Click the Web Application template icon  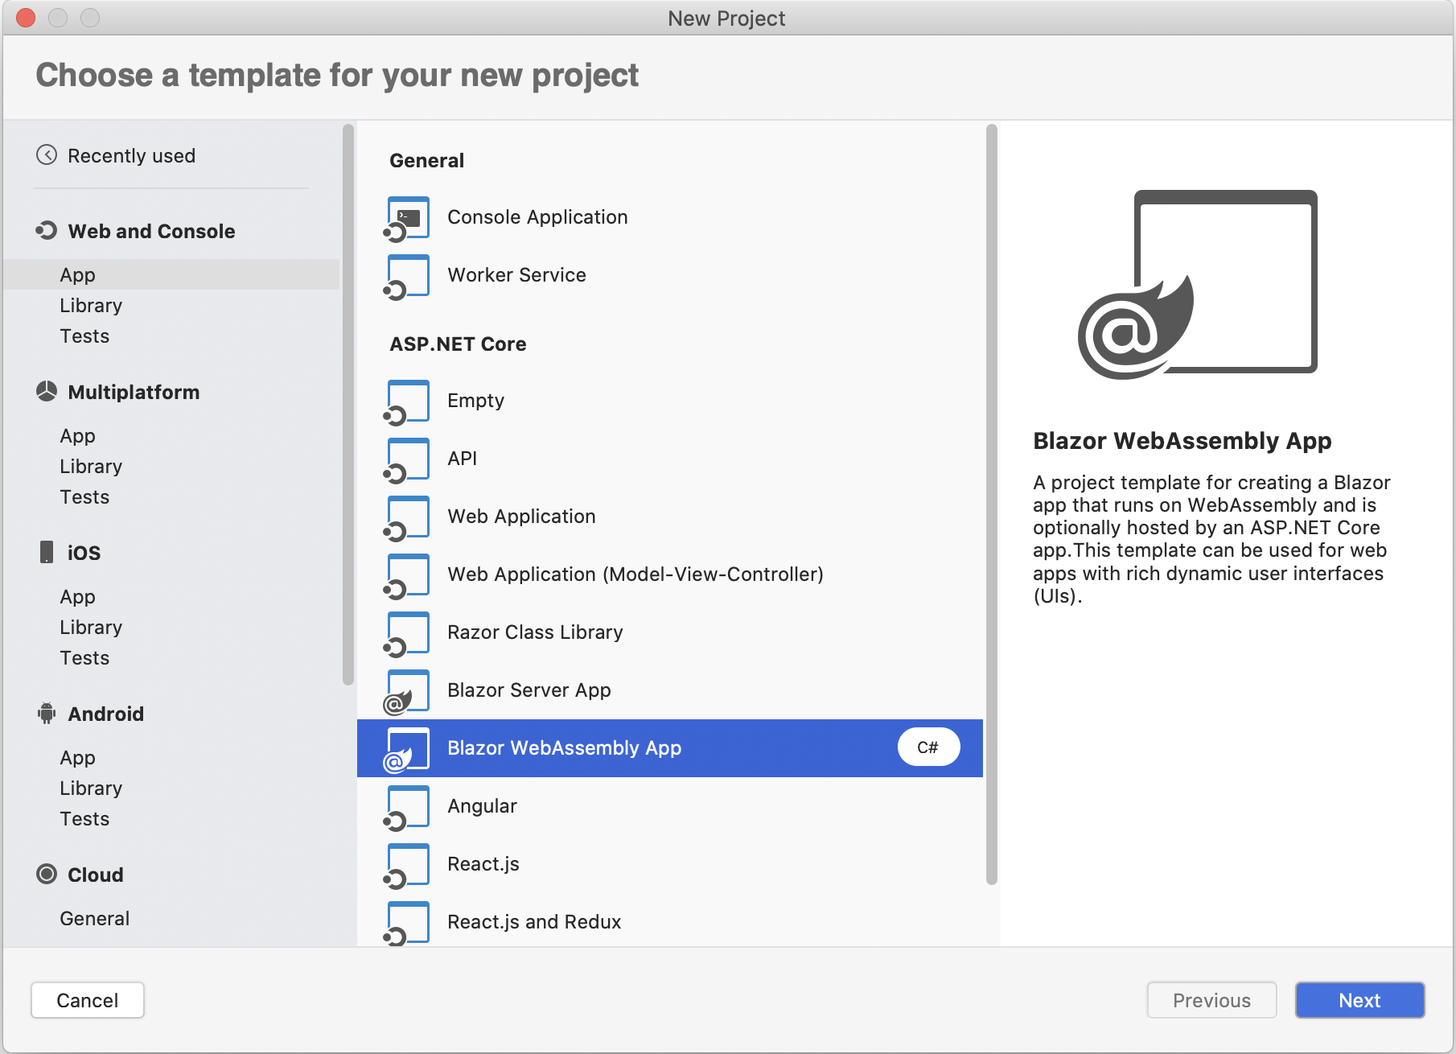point(407,518)
